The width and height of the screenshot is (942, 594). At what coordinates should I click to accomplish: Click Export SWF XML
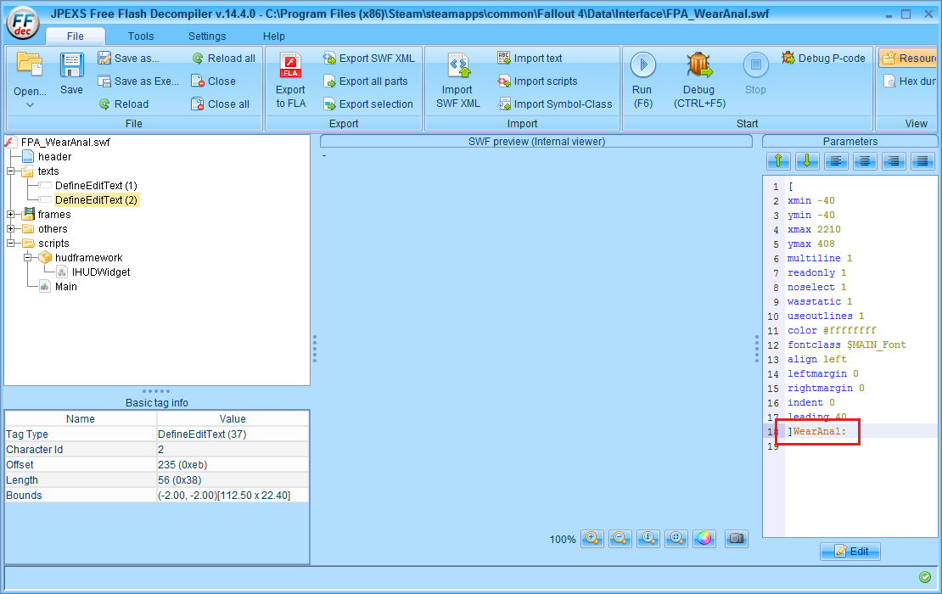point(369,59)
